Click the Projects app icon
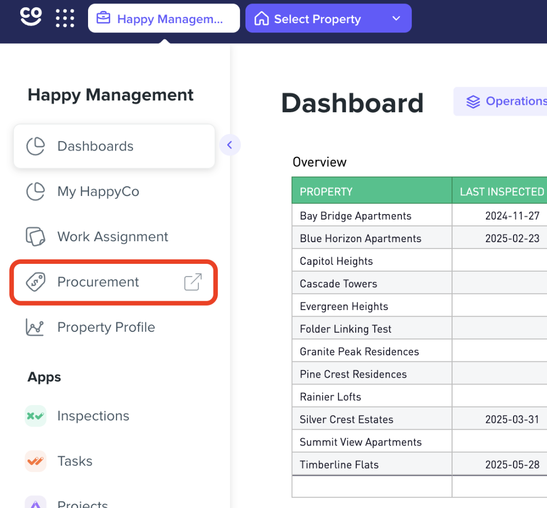The width and height of the screenshot is (547, 508). coord(35,502)
